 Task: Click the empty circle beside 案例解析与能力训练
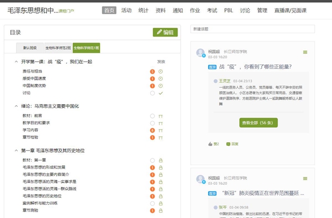coord(152,203)
